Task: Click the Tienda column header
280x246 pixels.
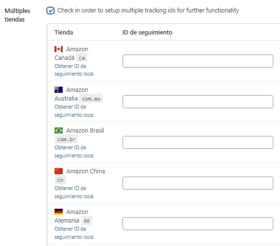Action: (x=64, y=33)
